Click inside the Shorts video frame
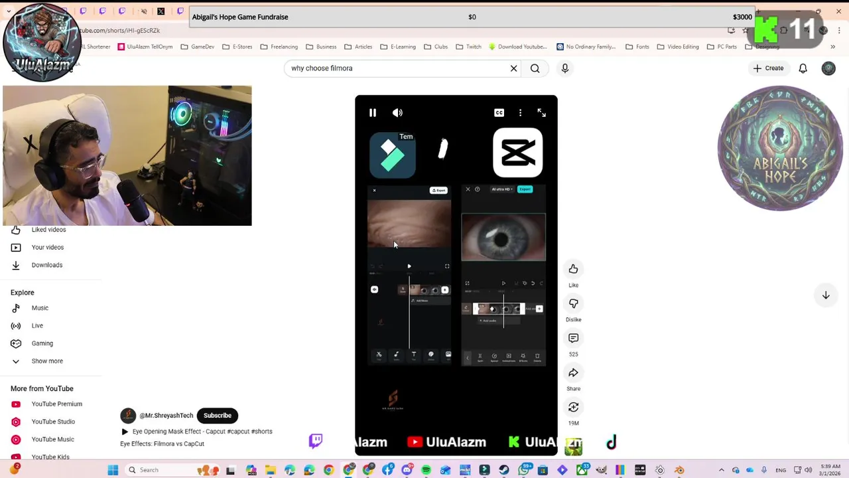 [x=456, y=276]
